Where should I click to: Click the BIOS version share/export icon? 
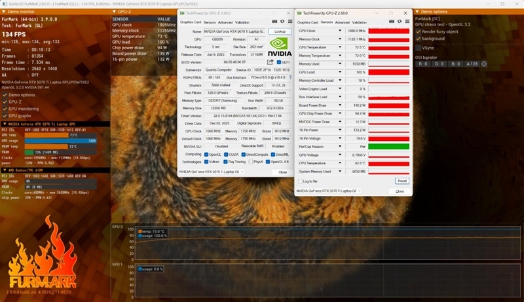pyautogui.click(x=270, y=62)
